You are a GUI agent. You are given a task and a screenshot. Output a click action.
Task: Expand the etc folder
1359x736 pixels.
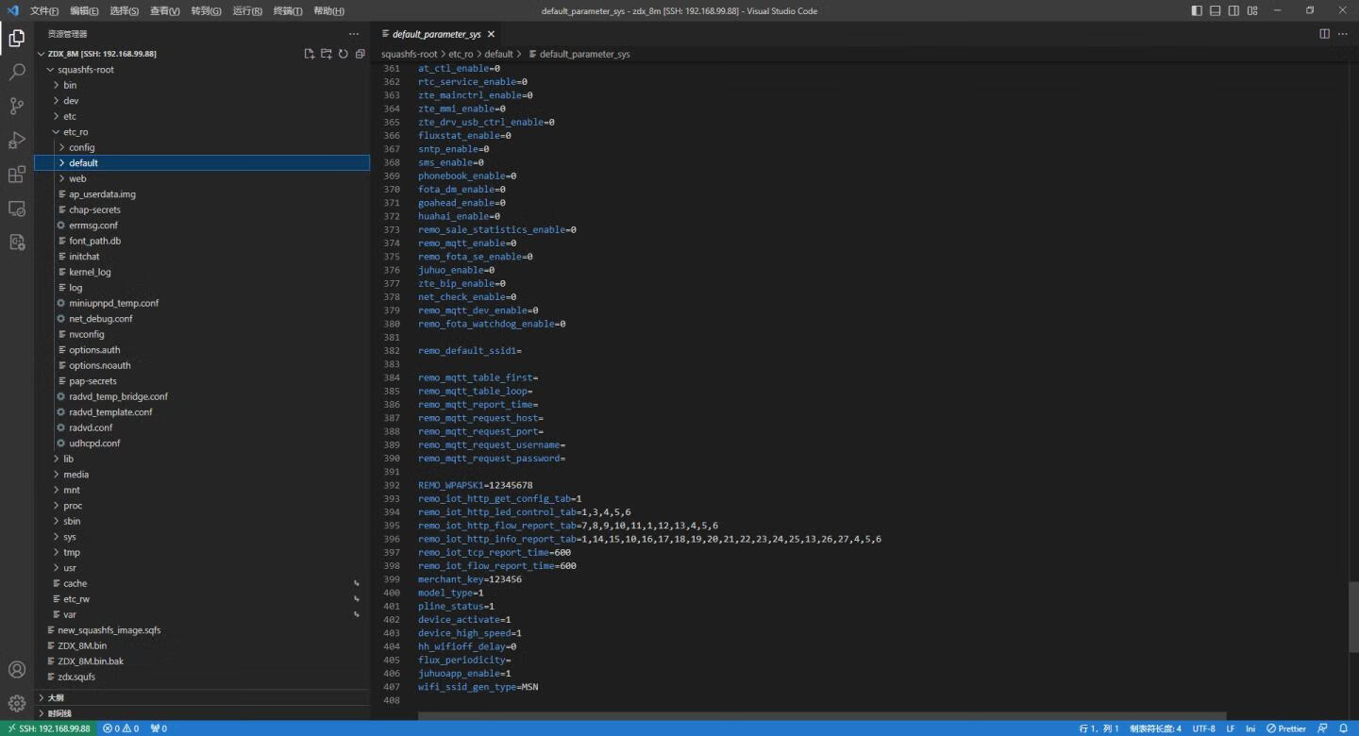pos(202,116)
